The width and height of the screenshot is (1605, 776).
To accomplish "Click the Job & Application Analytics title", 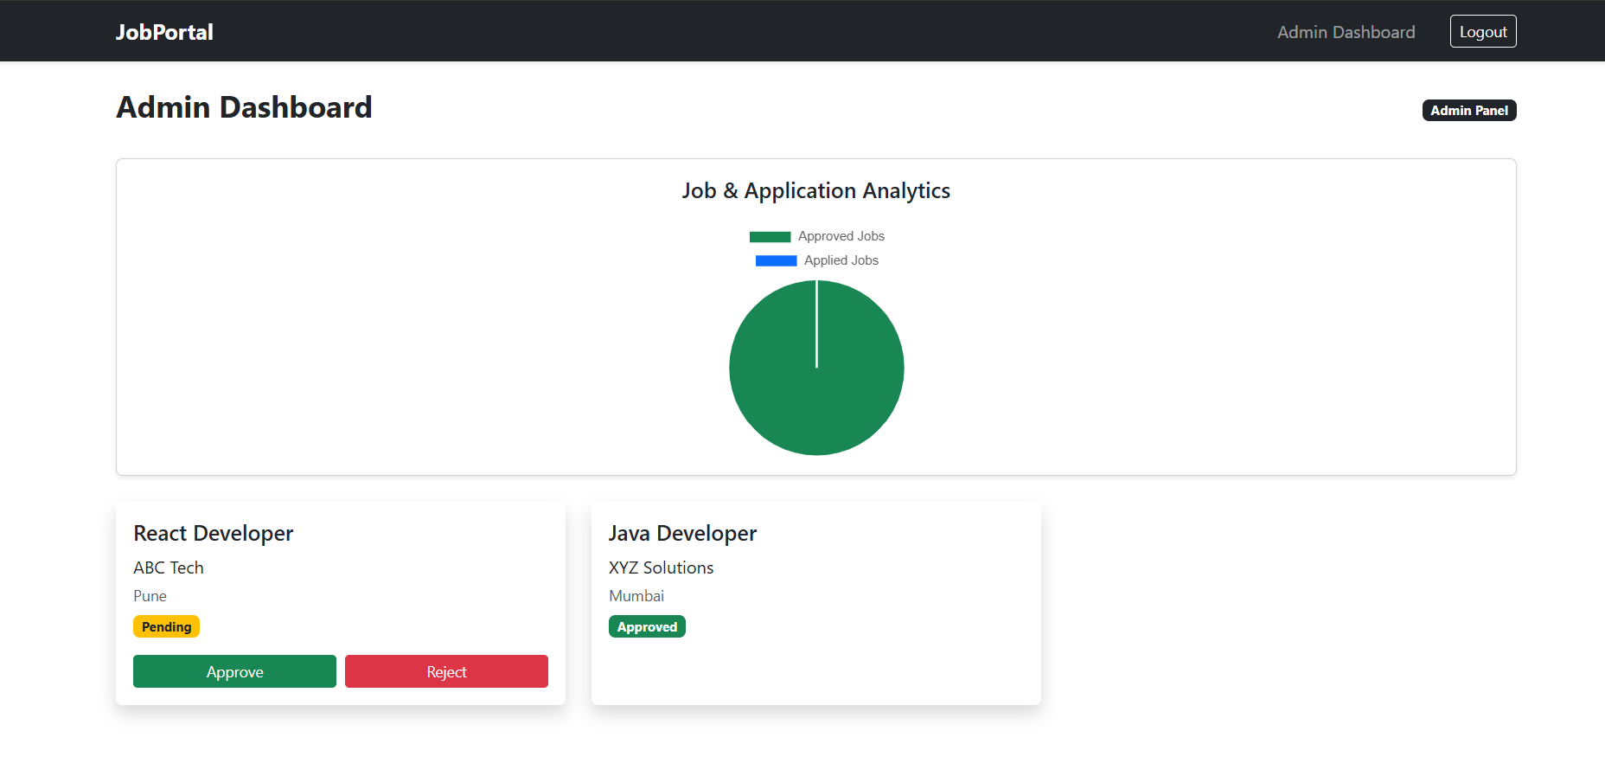I will pos(815,190).
